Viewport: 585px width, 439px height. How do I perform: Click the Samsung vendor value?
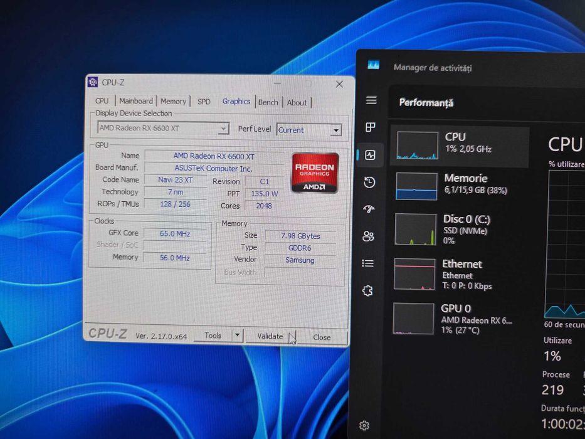(x=300, y=260)
